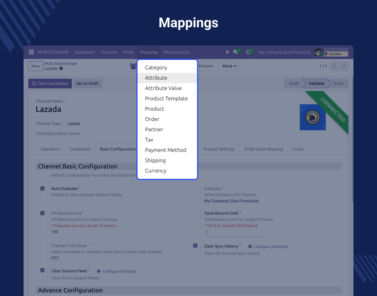Click the Lazada channel name field

pyautogui.click(x=48, y=109)
